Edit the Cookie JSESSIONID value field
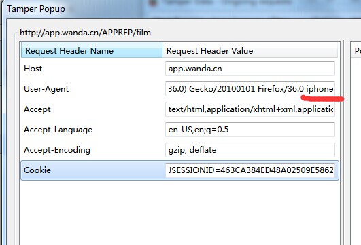 pos(250,170)
